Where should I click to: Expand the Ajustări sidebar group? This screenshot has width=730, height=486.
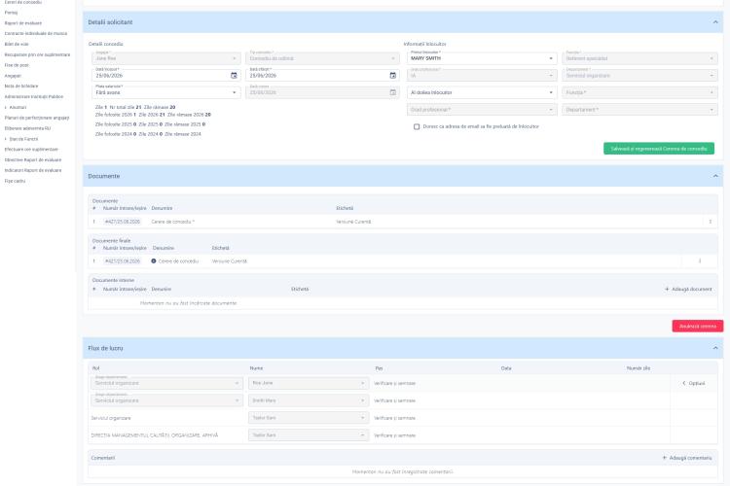(16, 108)
